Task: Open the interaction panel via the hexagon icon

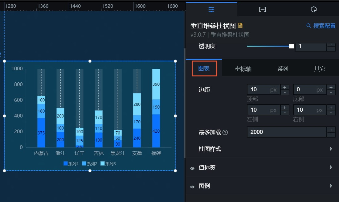Action: pos(313,9)
